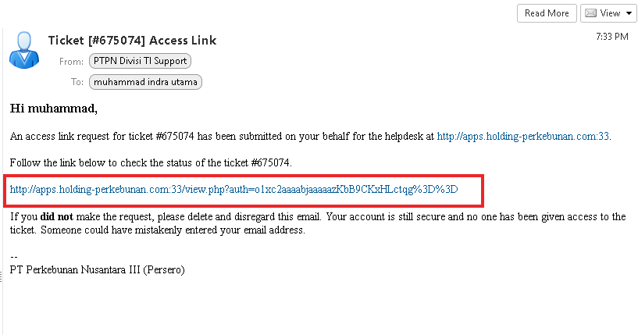Click the double-dash signature separator
Screen dimensions: 638x335
click(x=13, y=257)
